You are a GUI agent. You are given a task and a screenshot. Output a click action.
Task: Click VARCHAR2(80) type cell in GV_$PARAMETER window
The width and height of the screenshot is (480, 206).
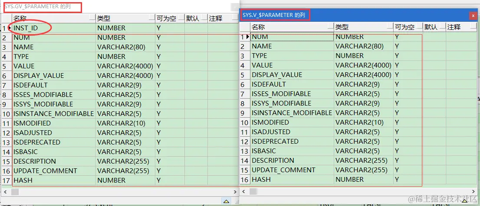125,47
